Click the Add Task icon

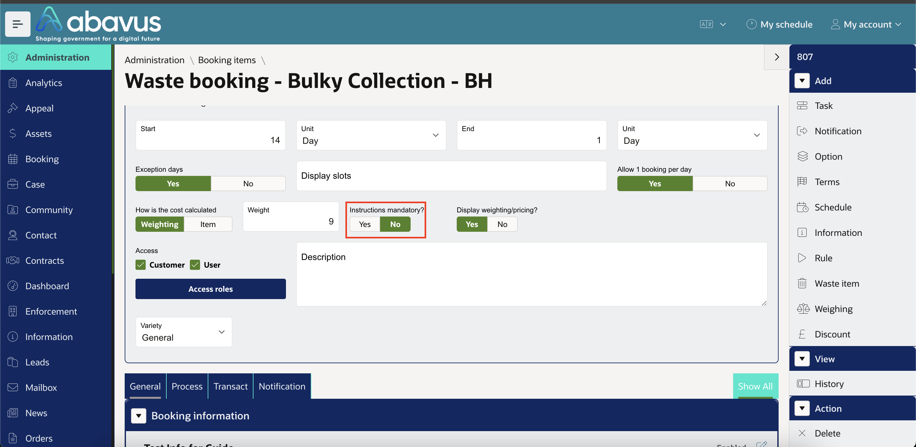[802, 105]
